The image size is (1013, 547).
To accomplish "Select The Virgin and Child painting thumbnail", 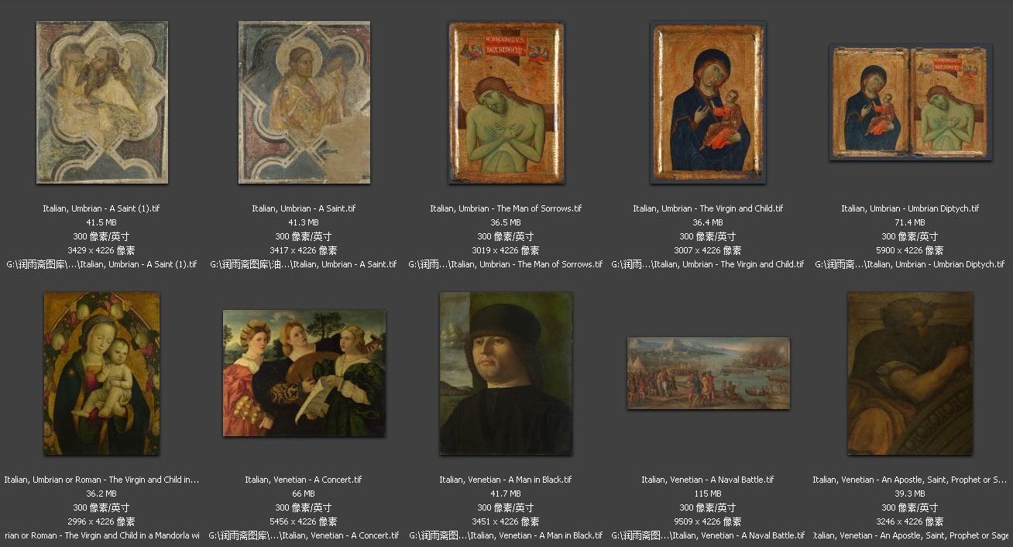I will pyautogui.click(x=709, y=102).
